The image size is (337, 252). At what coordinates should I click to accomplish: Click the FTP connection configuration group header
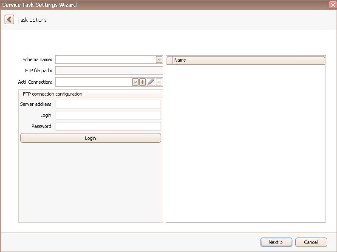pos(91,94)
